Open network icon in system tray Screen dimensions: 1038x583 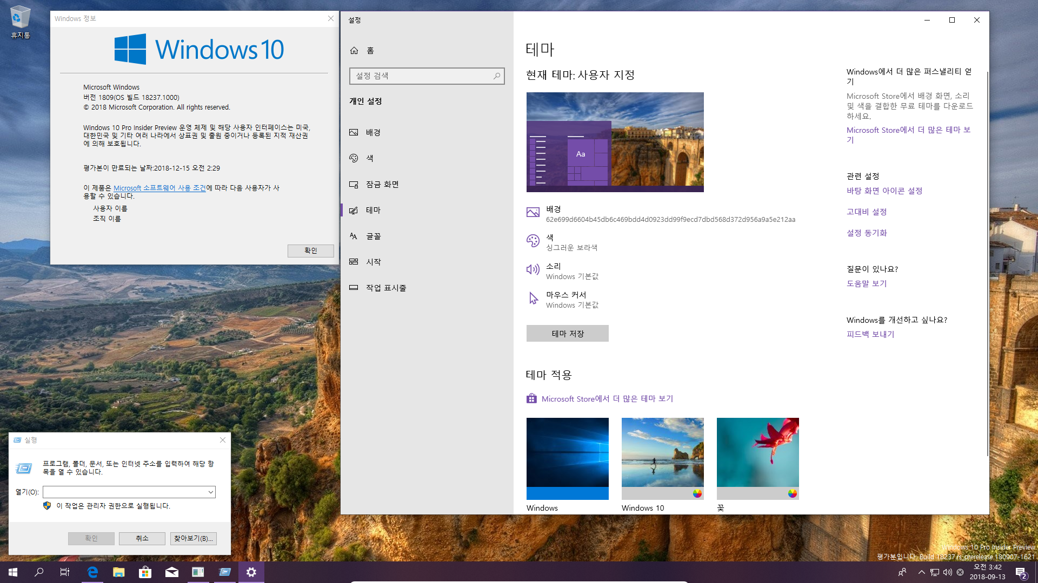point(935,572)
